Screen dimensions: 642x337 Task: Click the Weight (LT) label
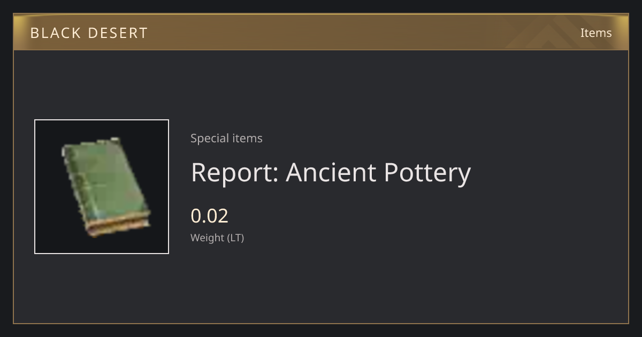217,238
